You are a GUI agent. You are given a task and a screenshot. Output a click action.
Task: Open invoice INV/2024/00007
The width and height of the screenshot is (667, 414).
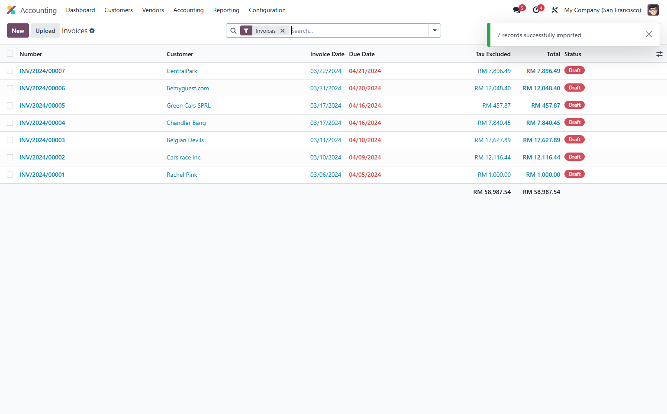pyautogui.click(x=42, y=71)
